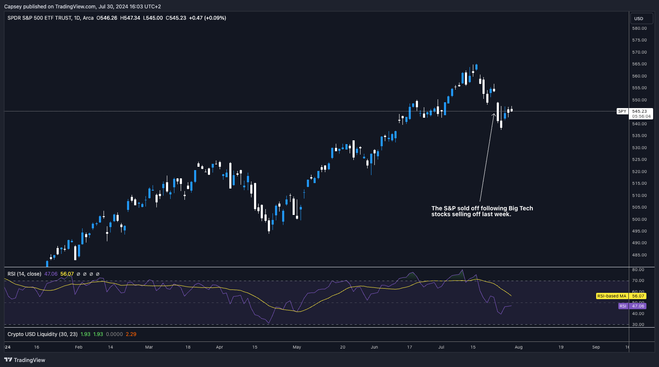Image resolution: width=659 pixels, height=367 pixels.
Task: Click the 80.00 RSI axis label
Action: (638, 270)
